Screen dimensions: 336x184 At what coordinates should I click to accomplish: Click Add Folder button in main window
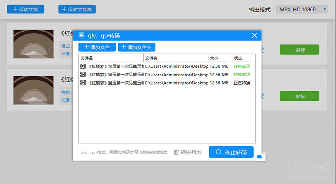coord(77,10)
